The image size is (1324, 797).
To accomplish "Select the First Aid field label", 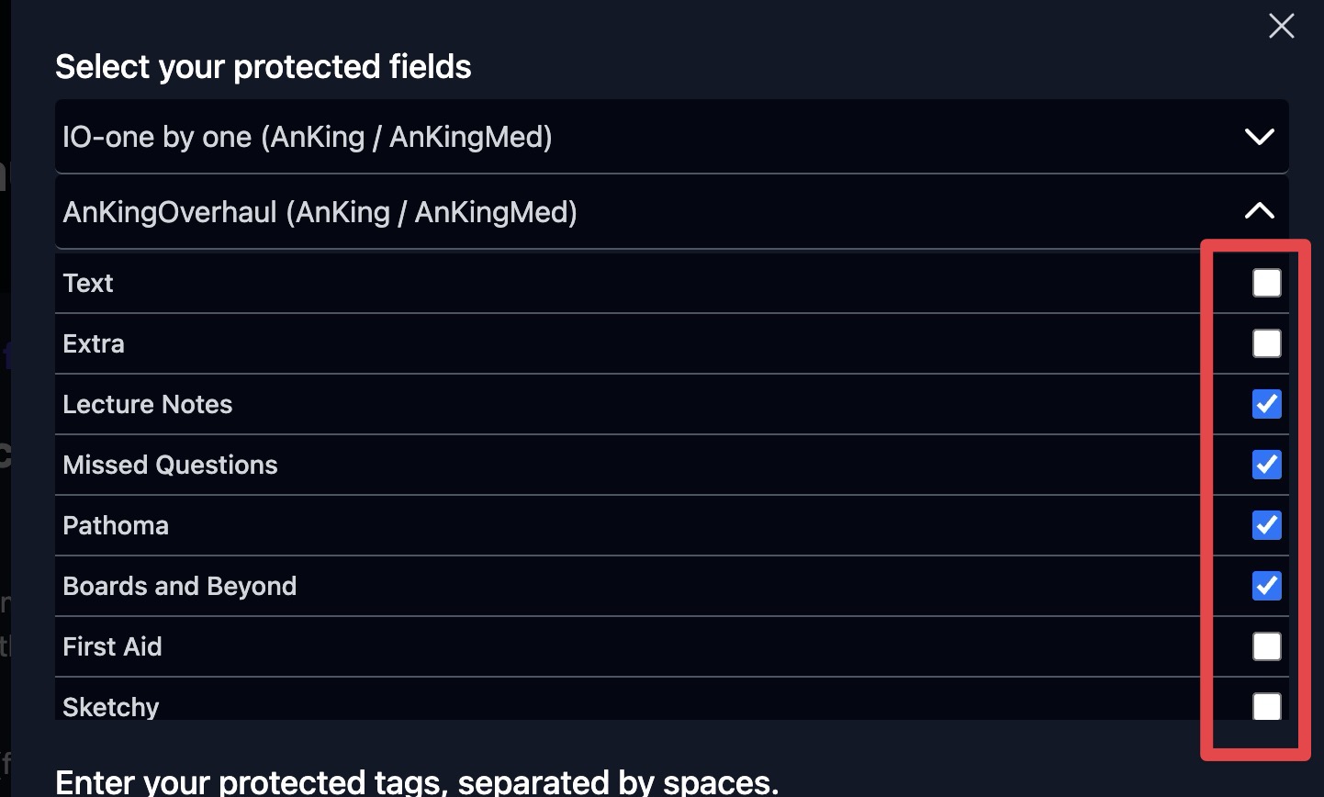I will coord(112,646).
